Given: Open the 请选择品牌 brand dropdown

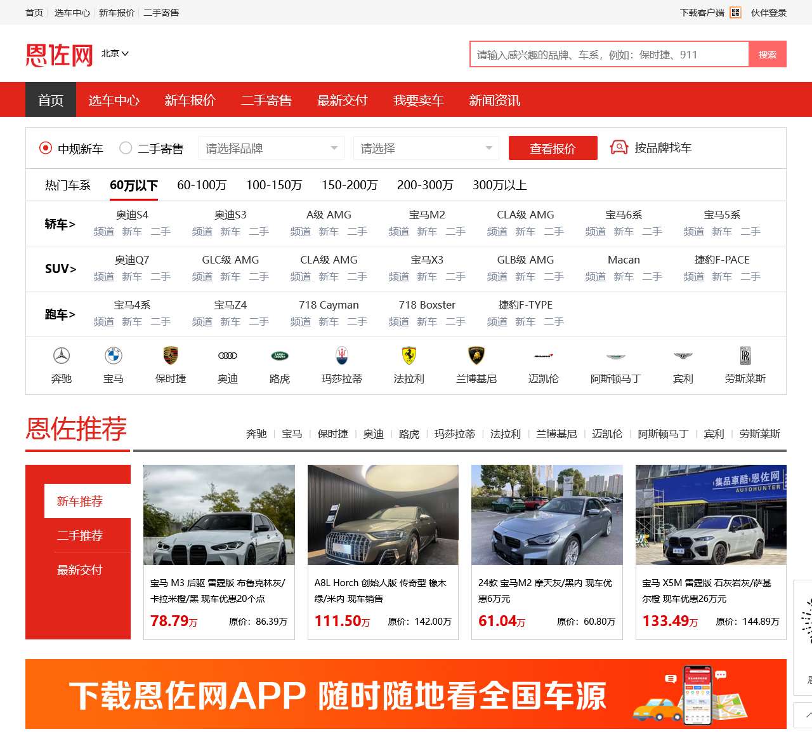Looking at the screenshot, I should [272, 148].
